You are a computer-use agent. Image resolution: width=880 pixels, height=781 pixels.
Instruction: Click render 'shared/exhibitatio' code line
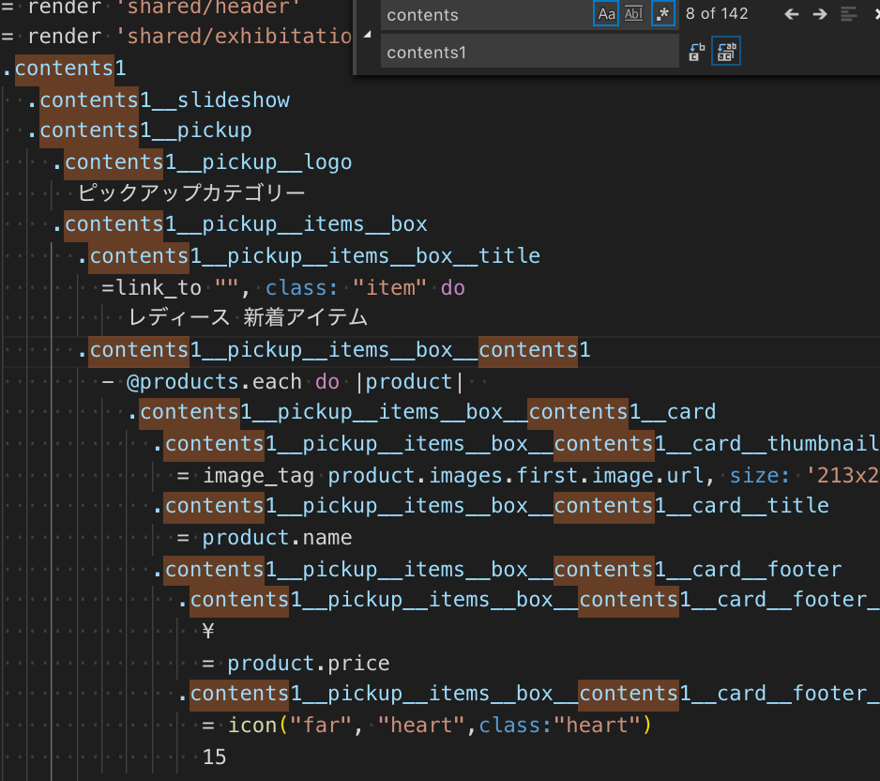[x=176, y=36]
